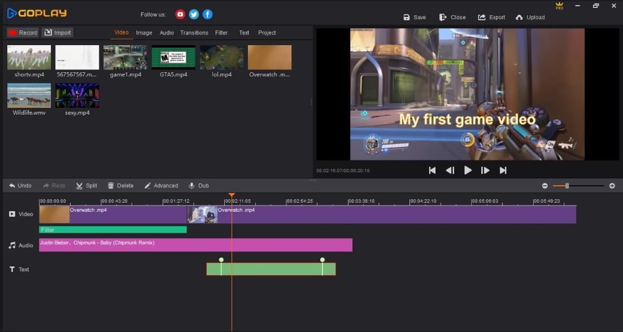This screenshot has height=332, width=623.
Task: Click the Redo button
Action: pos(54,185)
